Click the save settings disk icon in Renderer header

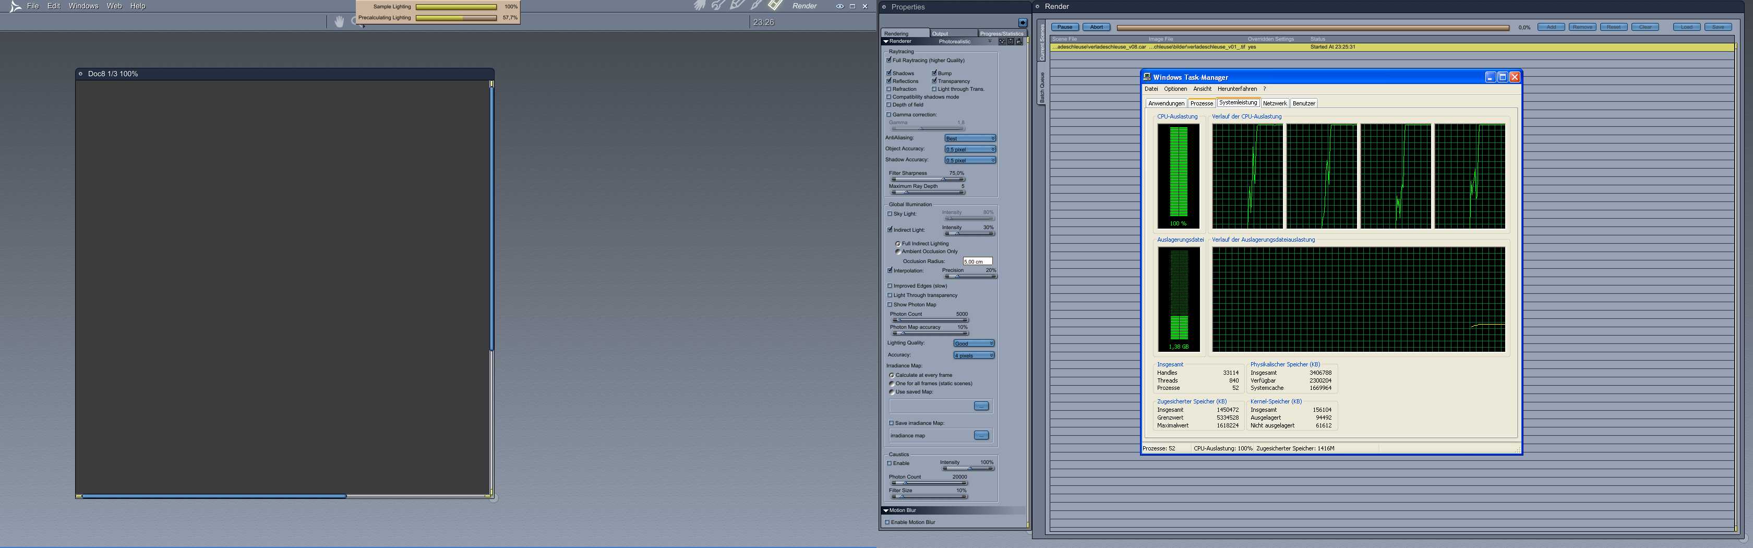point(1010,42)
